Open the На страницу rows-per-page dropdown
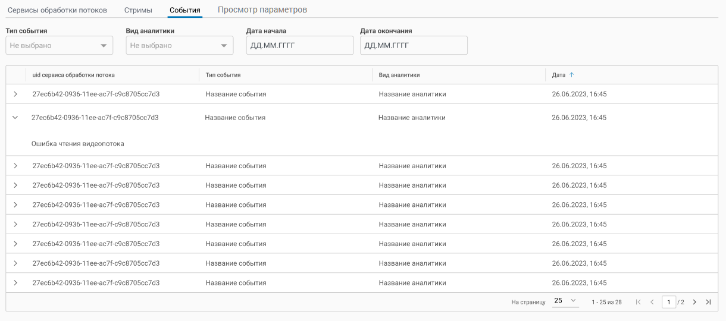This screenshot has width=726, height=321. pos(565,301)
